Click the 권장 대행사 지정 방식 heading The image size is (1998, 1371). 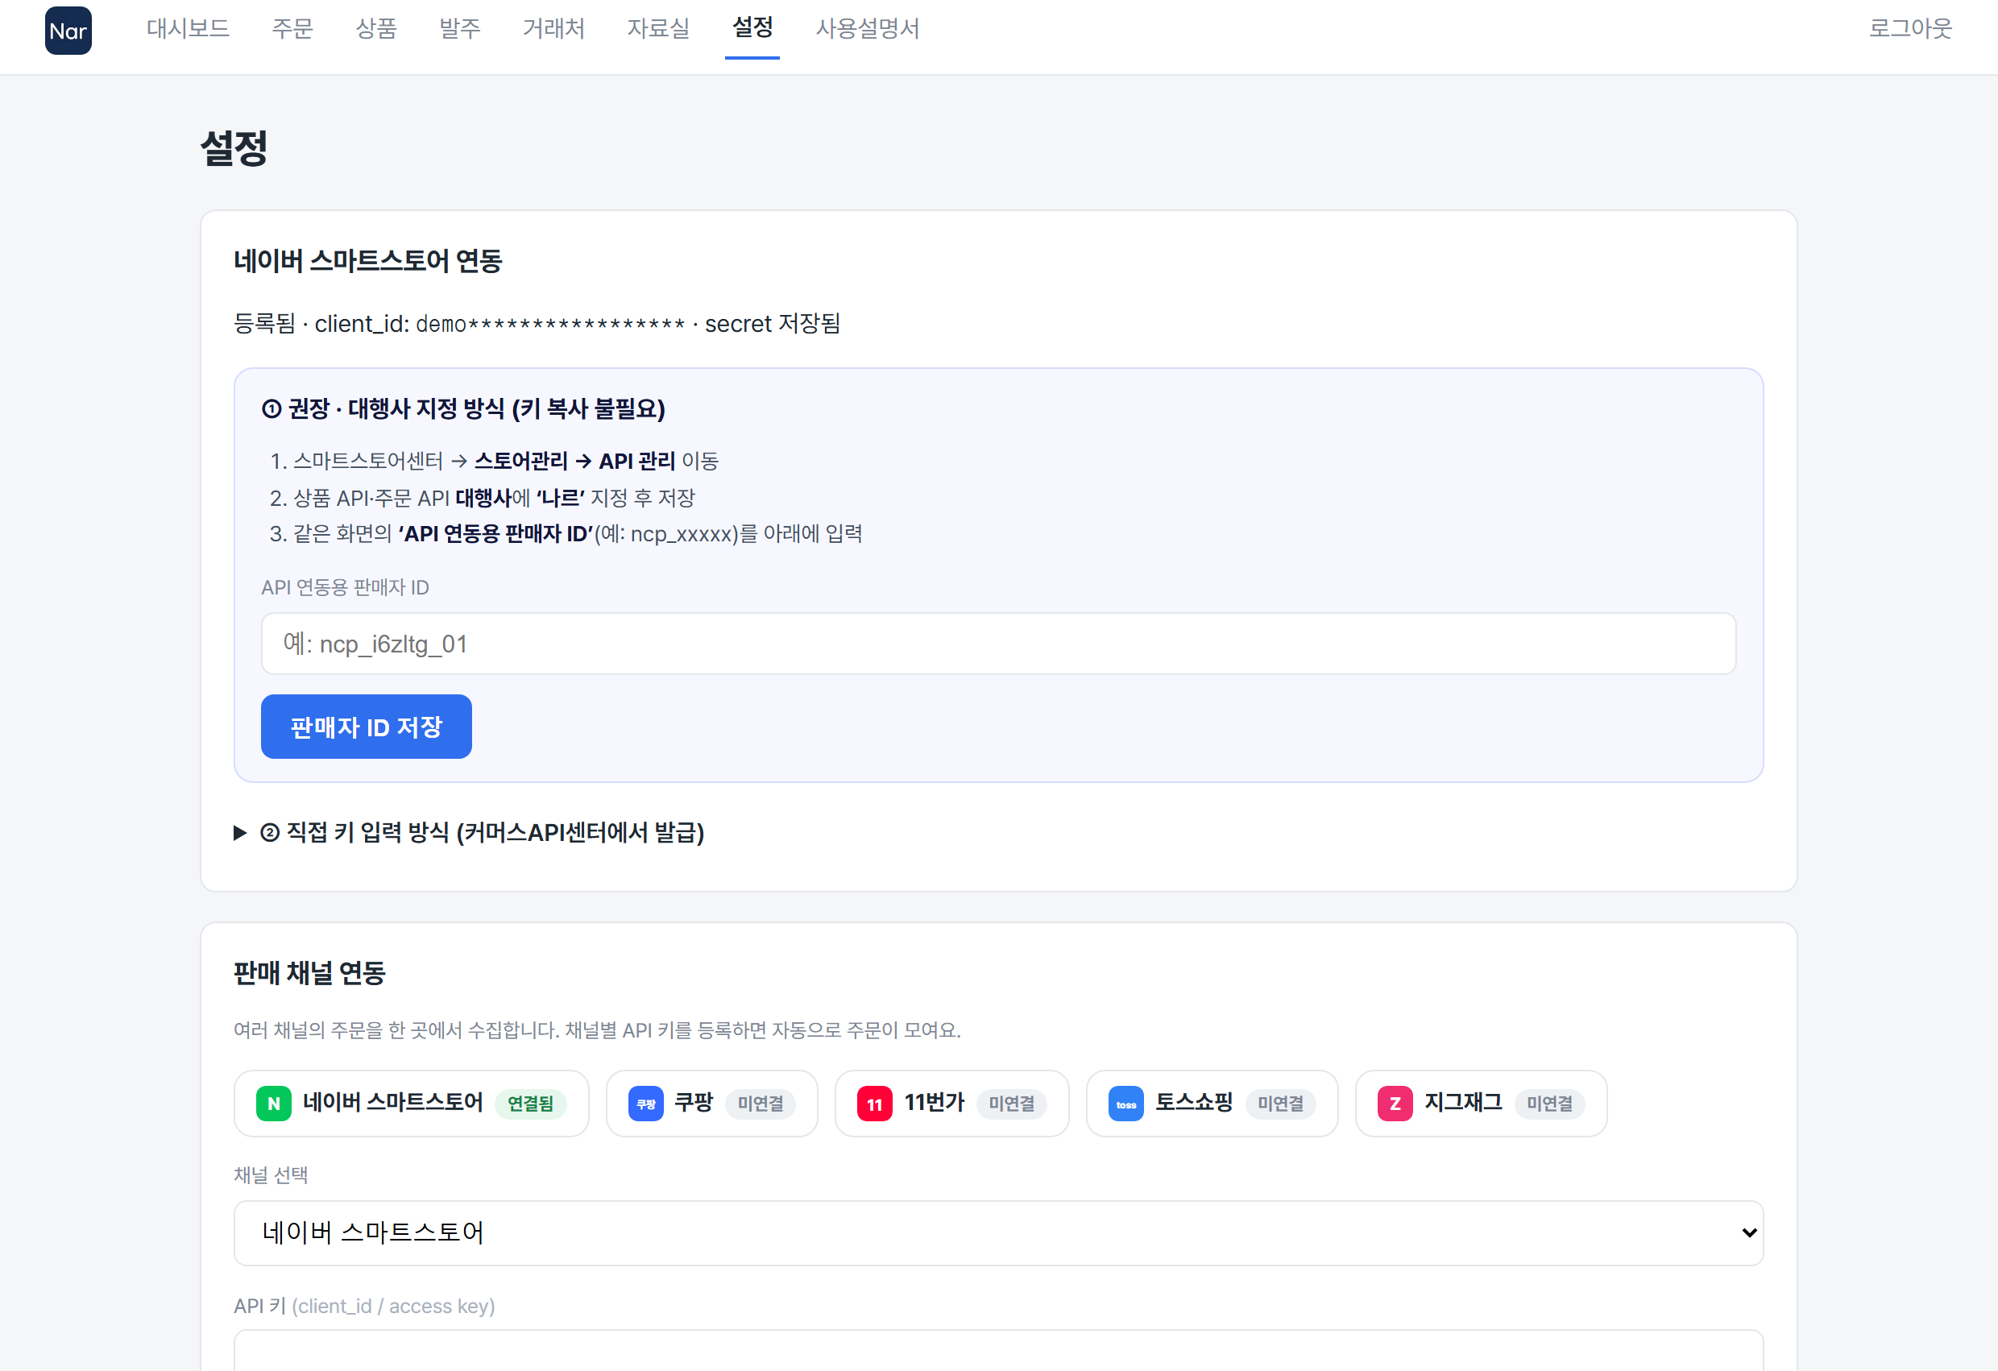[463, 408]
